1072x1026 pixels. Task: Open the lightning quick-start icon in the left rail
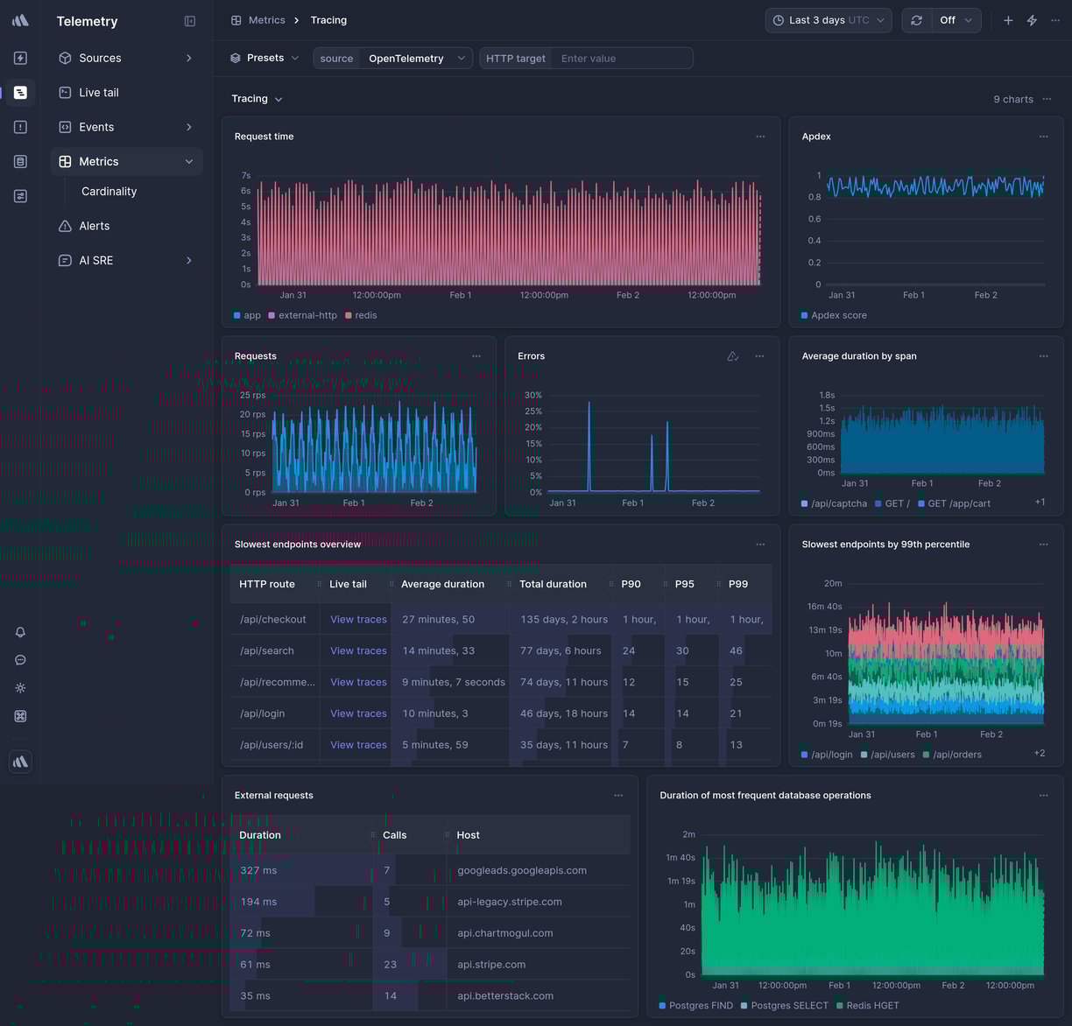pos(20,58)
